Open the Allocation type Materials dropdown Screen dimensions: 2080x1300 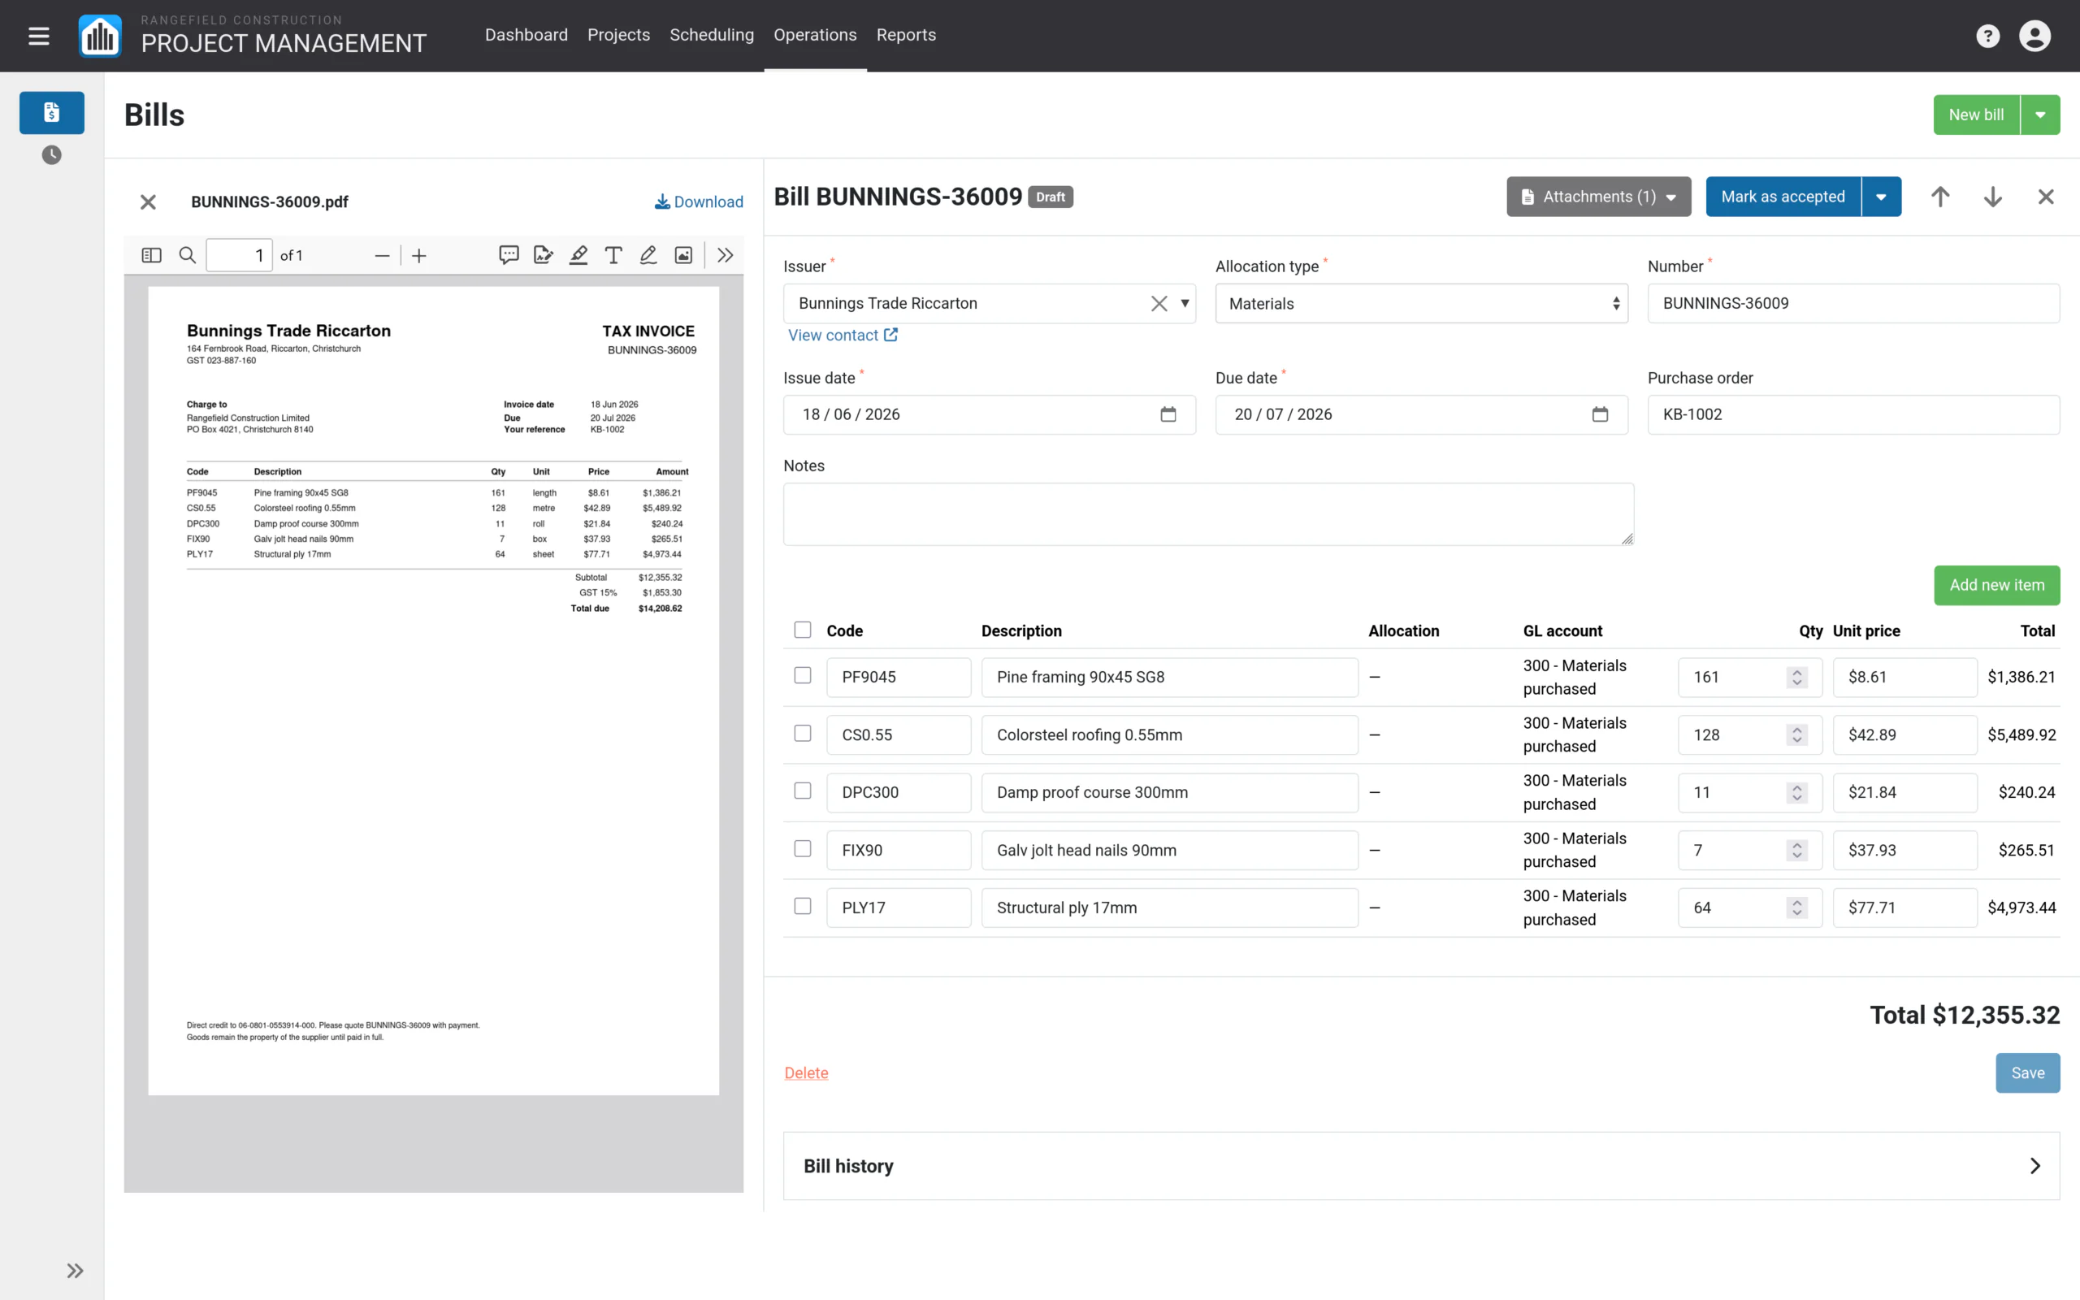coord(1422,304)
